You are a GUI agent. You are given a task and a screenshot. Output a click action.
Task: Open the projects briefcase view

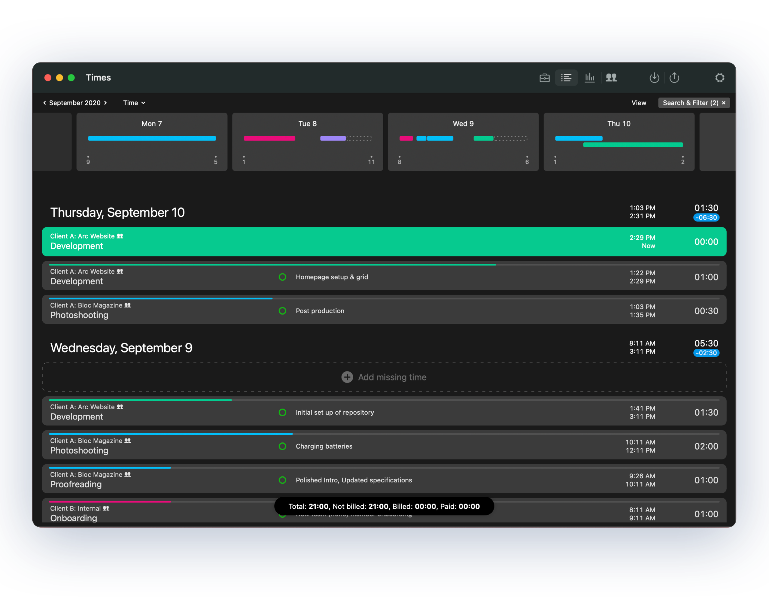(544, 78)
